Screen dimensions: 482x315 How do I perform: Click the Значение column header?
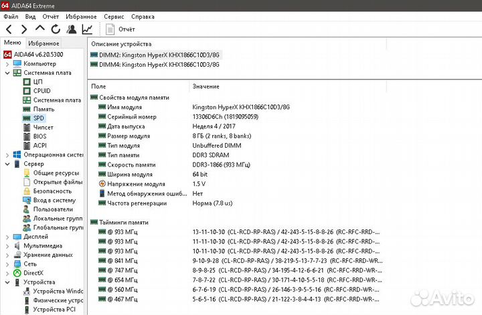pyautogui.click(x=288, y=86)
